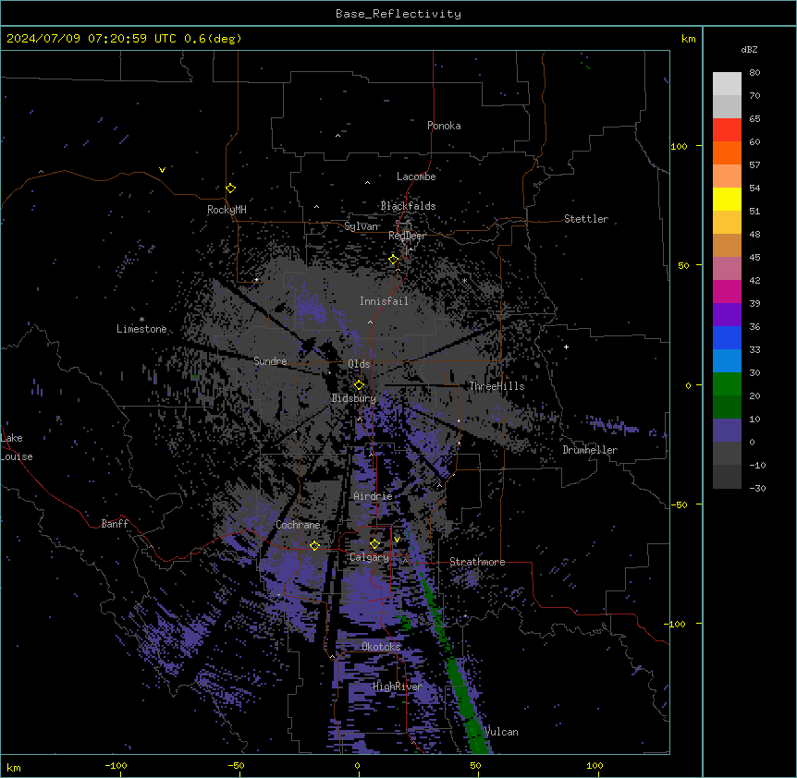
Task: Select the violet 36-39 dBZ legend swatch
Action: coord(727,315)
